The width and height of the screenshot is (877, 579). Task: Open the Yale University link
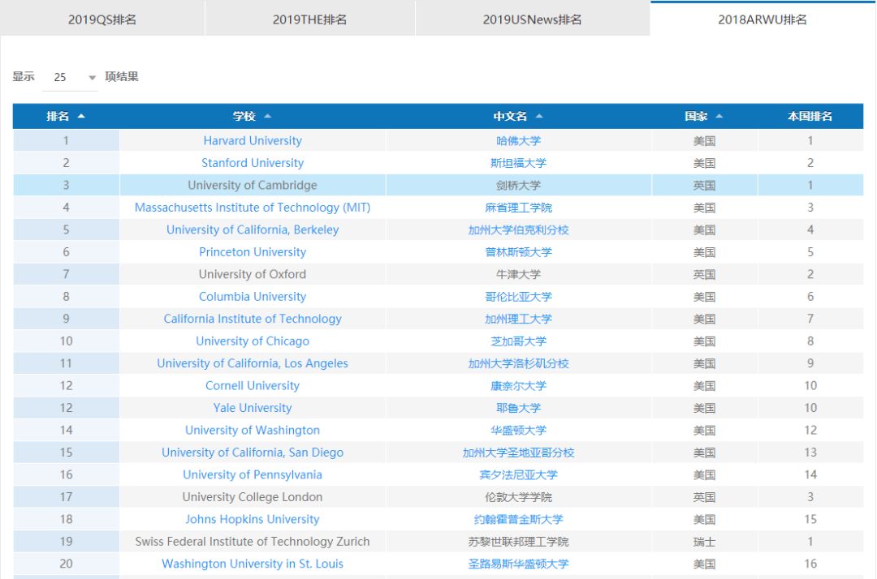tap(253, 408)
